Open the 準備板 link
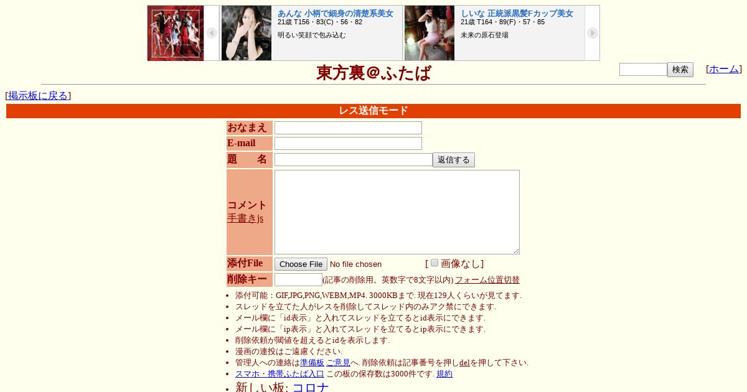The width and height of the screenshot is (747, 392). 312,363
